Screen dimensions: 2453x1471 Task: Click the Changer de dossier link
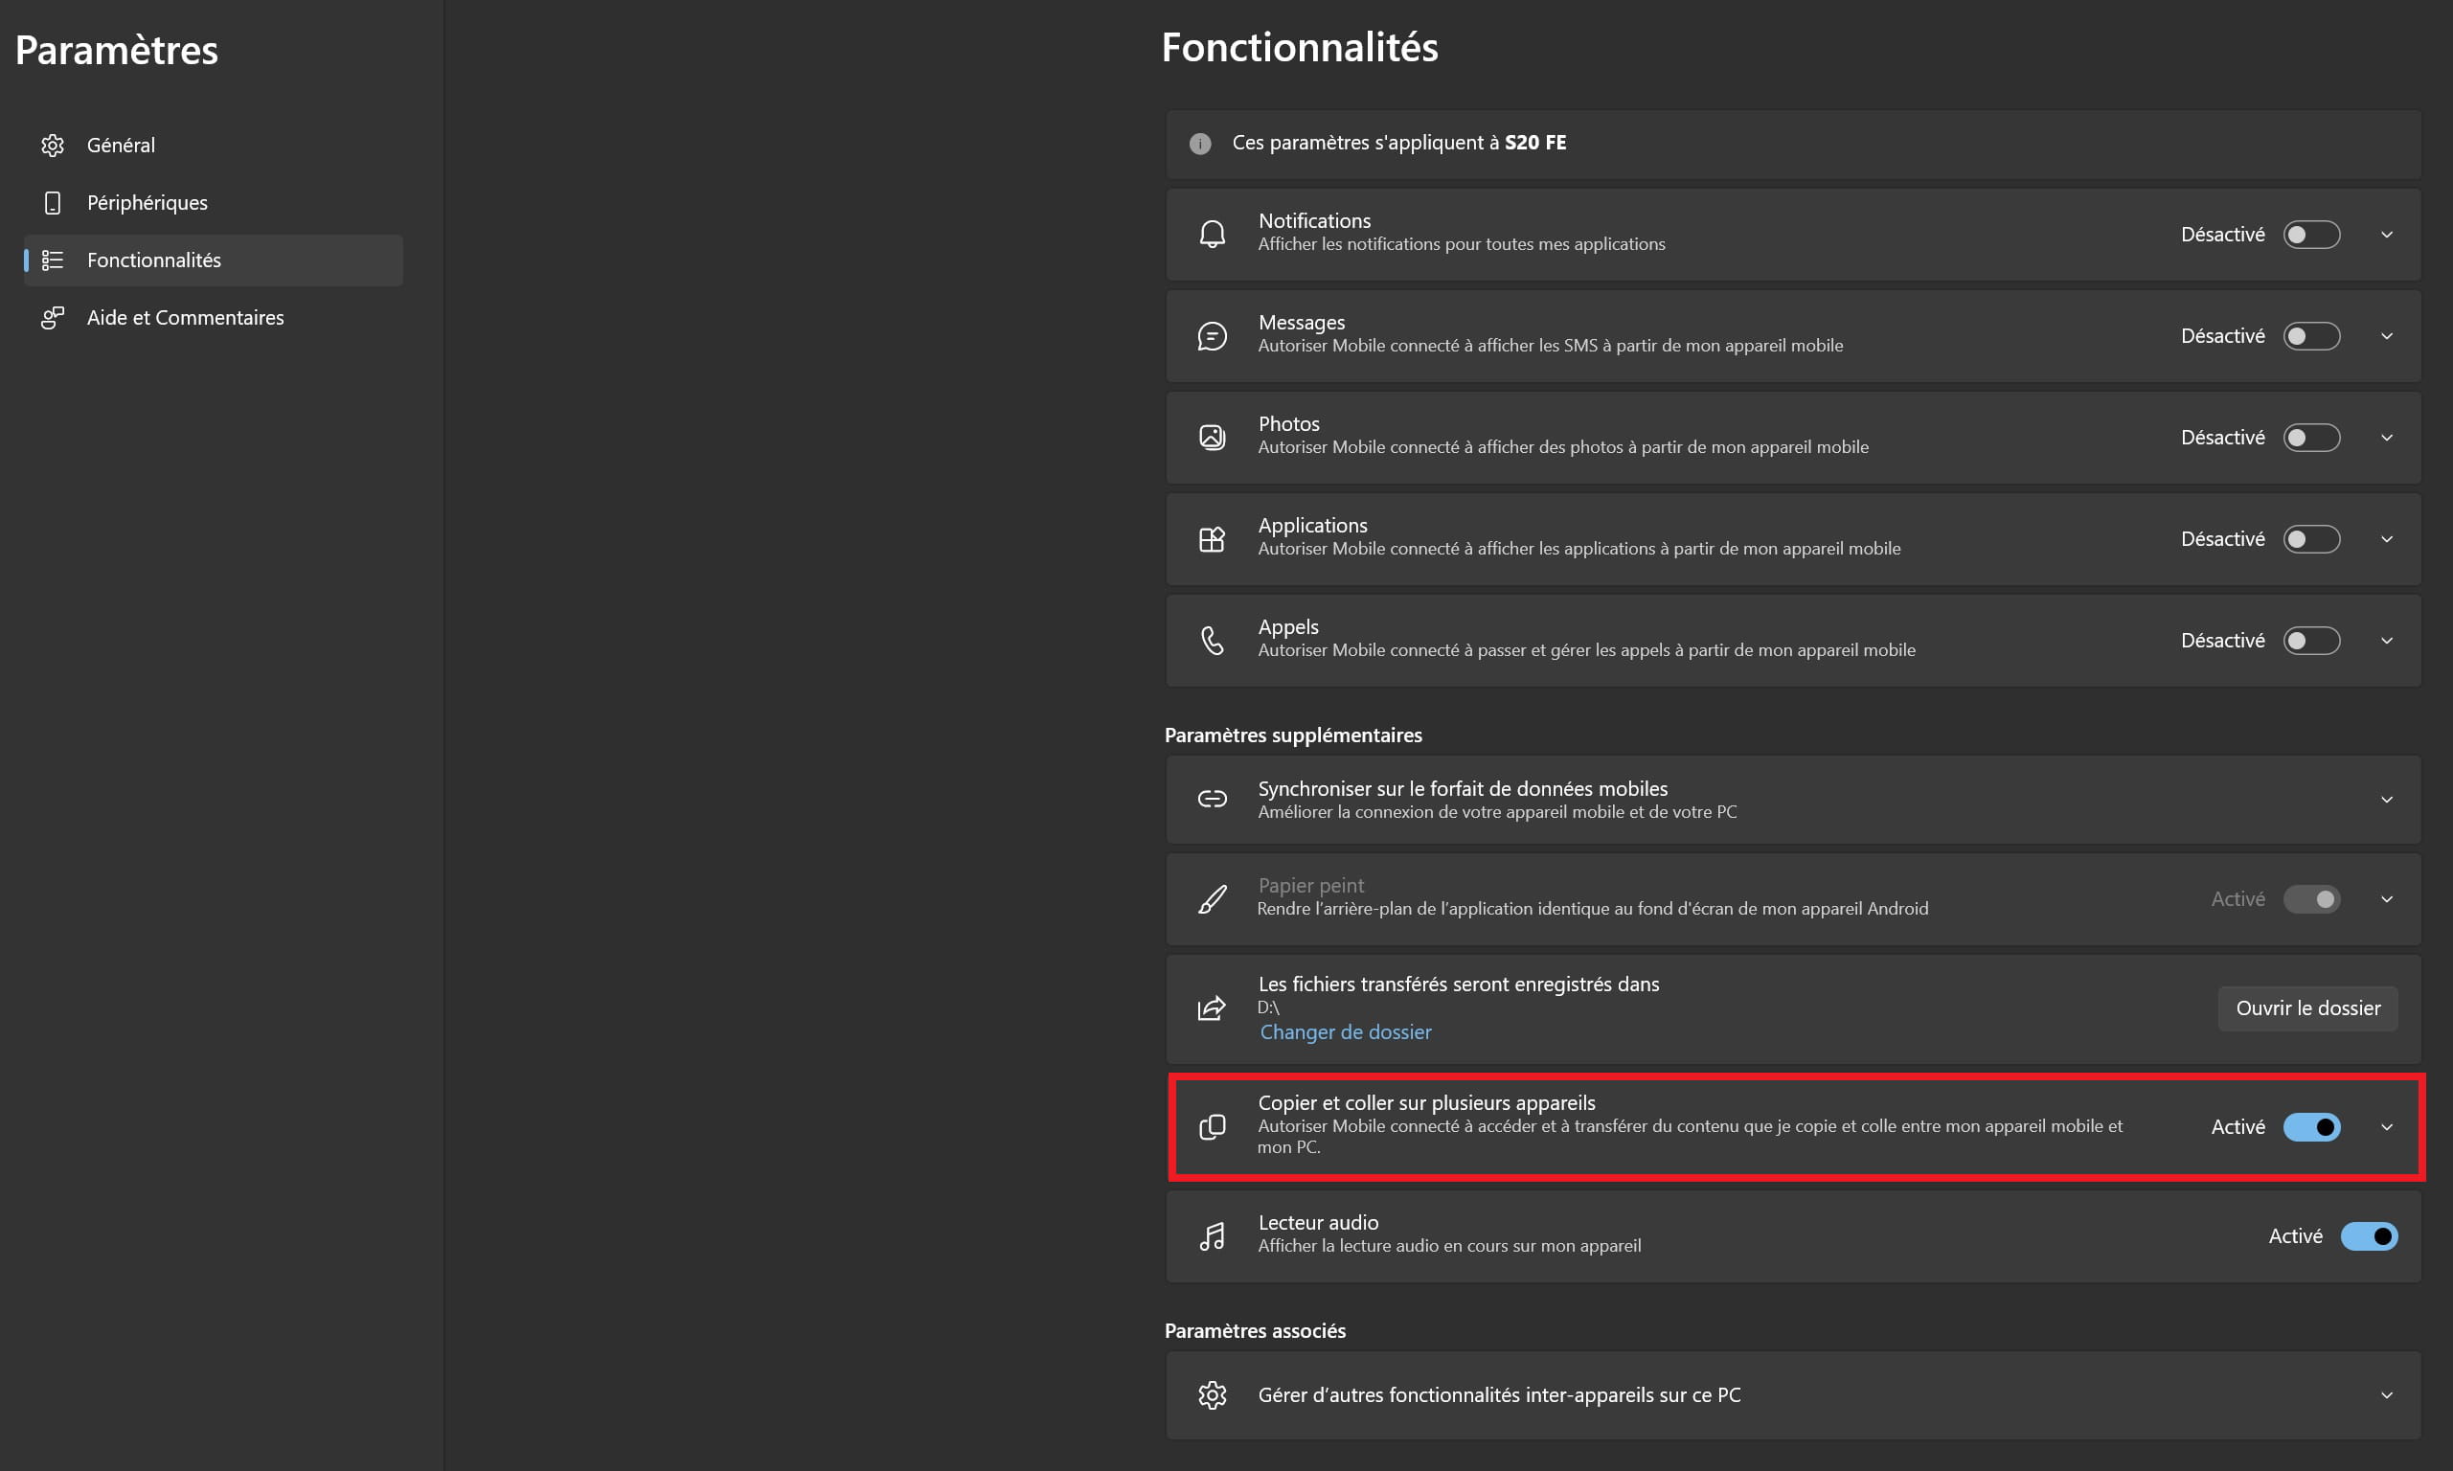(1345, 1031)
